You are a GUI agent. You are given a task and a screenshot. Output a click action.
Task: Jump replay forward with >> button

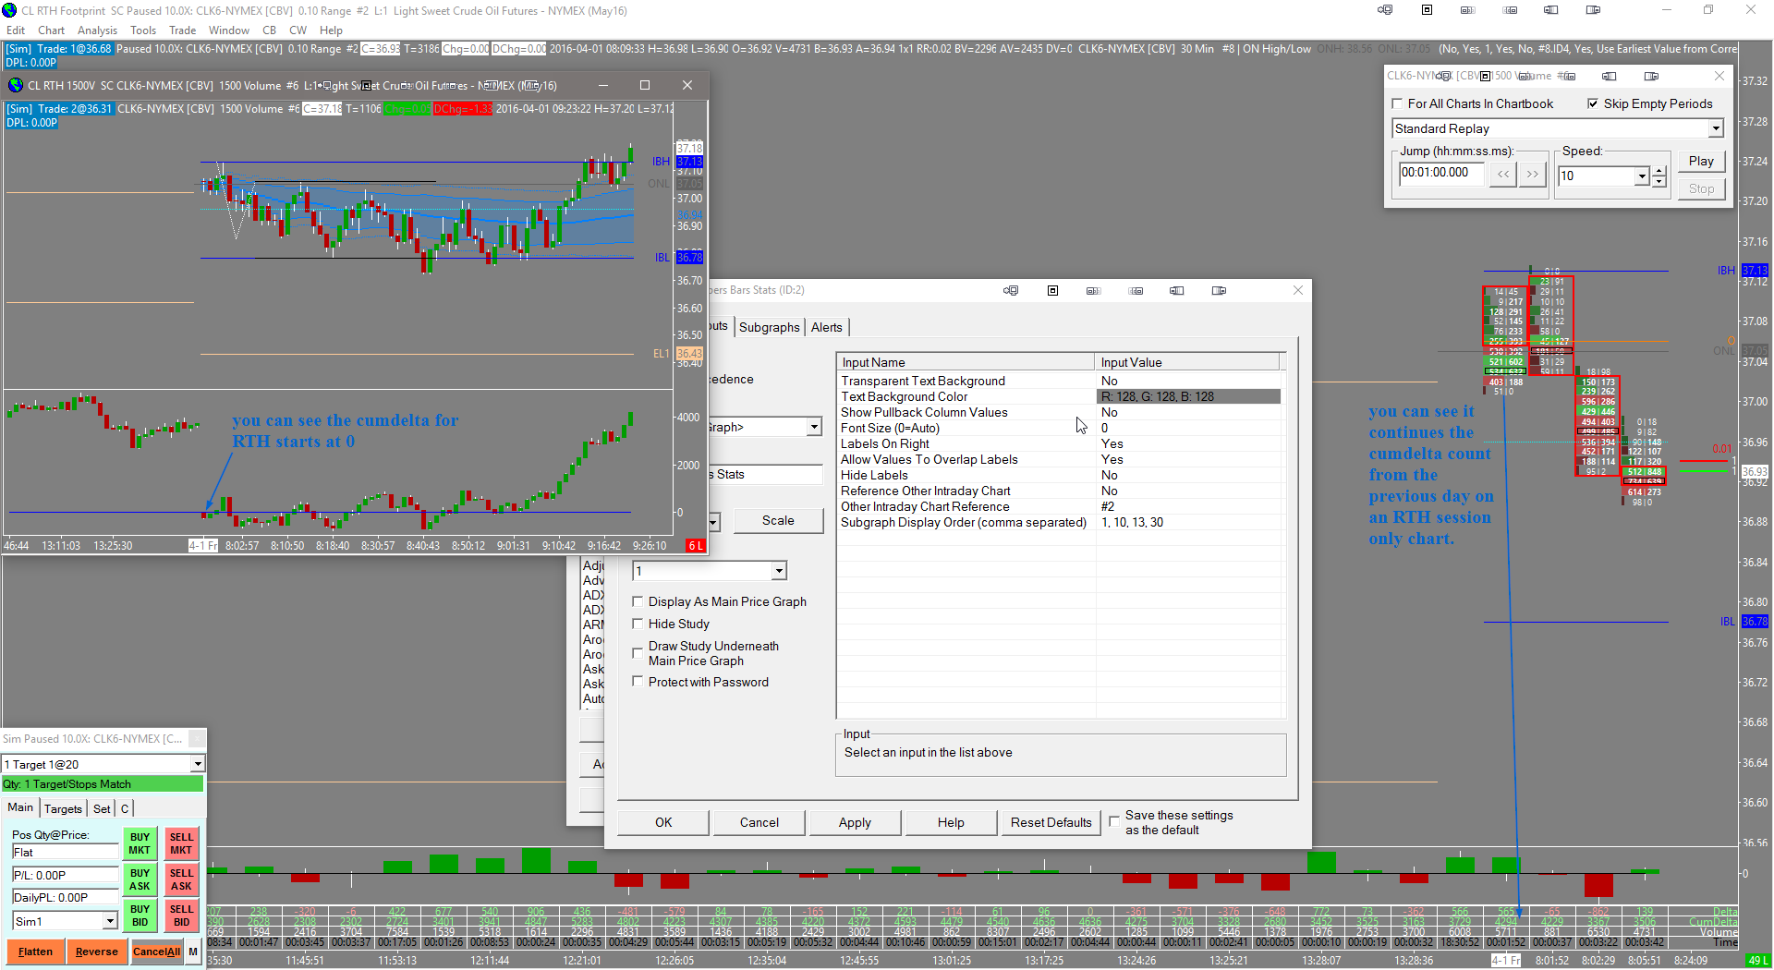[1533, 174]
